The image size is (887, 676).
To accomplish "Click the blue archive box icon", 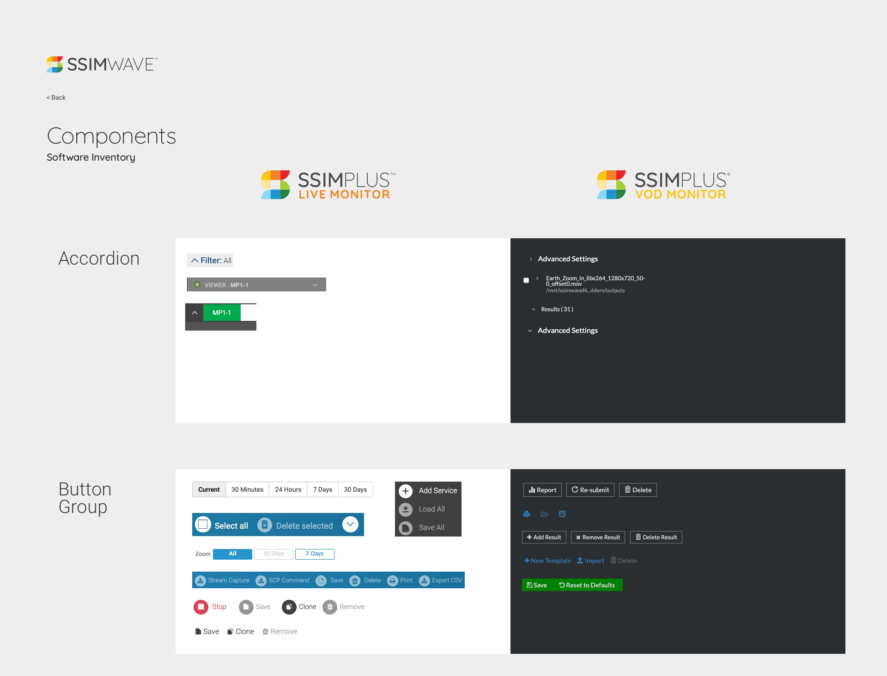I will pos(562,514).
